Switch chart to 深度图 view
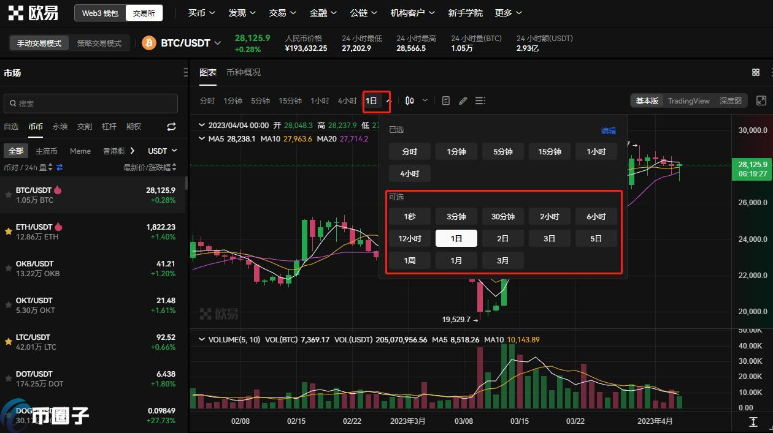Screen dimensions: 773x433 730,100
